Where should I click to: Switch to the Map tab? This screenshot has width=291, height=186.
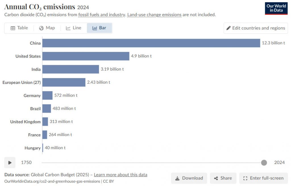click(47, 28)
